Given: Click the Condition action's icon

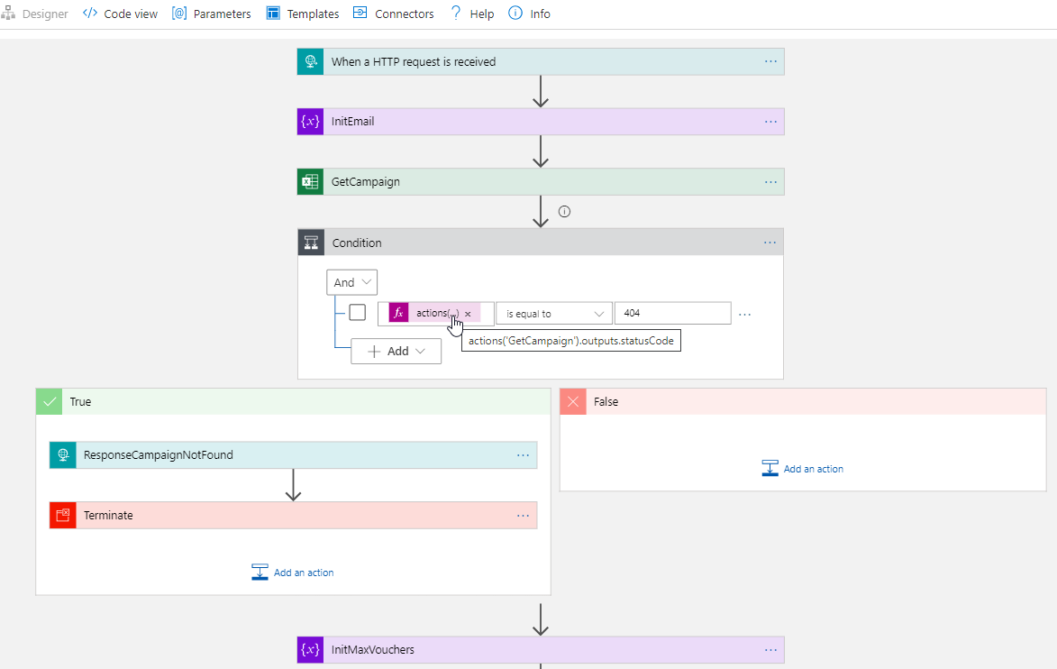Looking at the screenshot, I should [x=311, y=242].
